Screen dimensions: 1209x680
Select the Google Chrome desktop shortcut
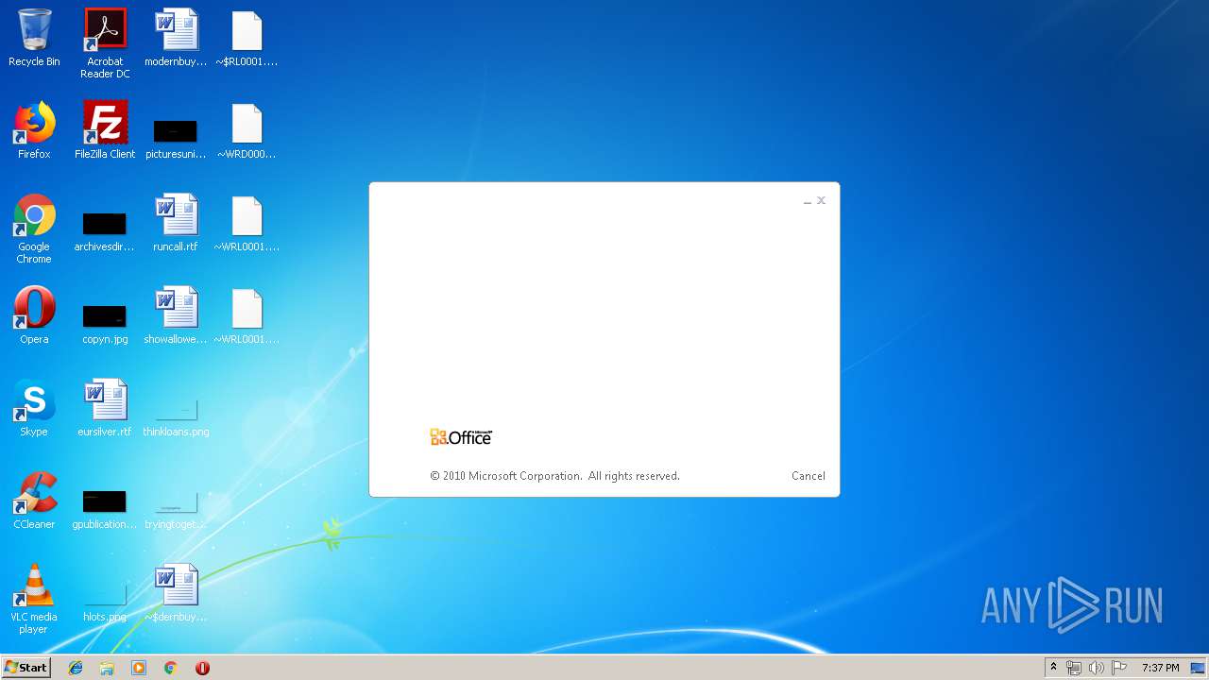(34, 229)
